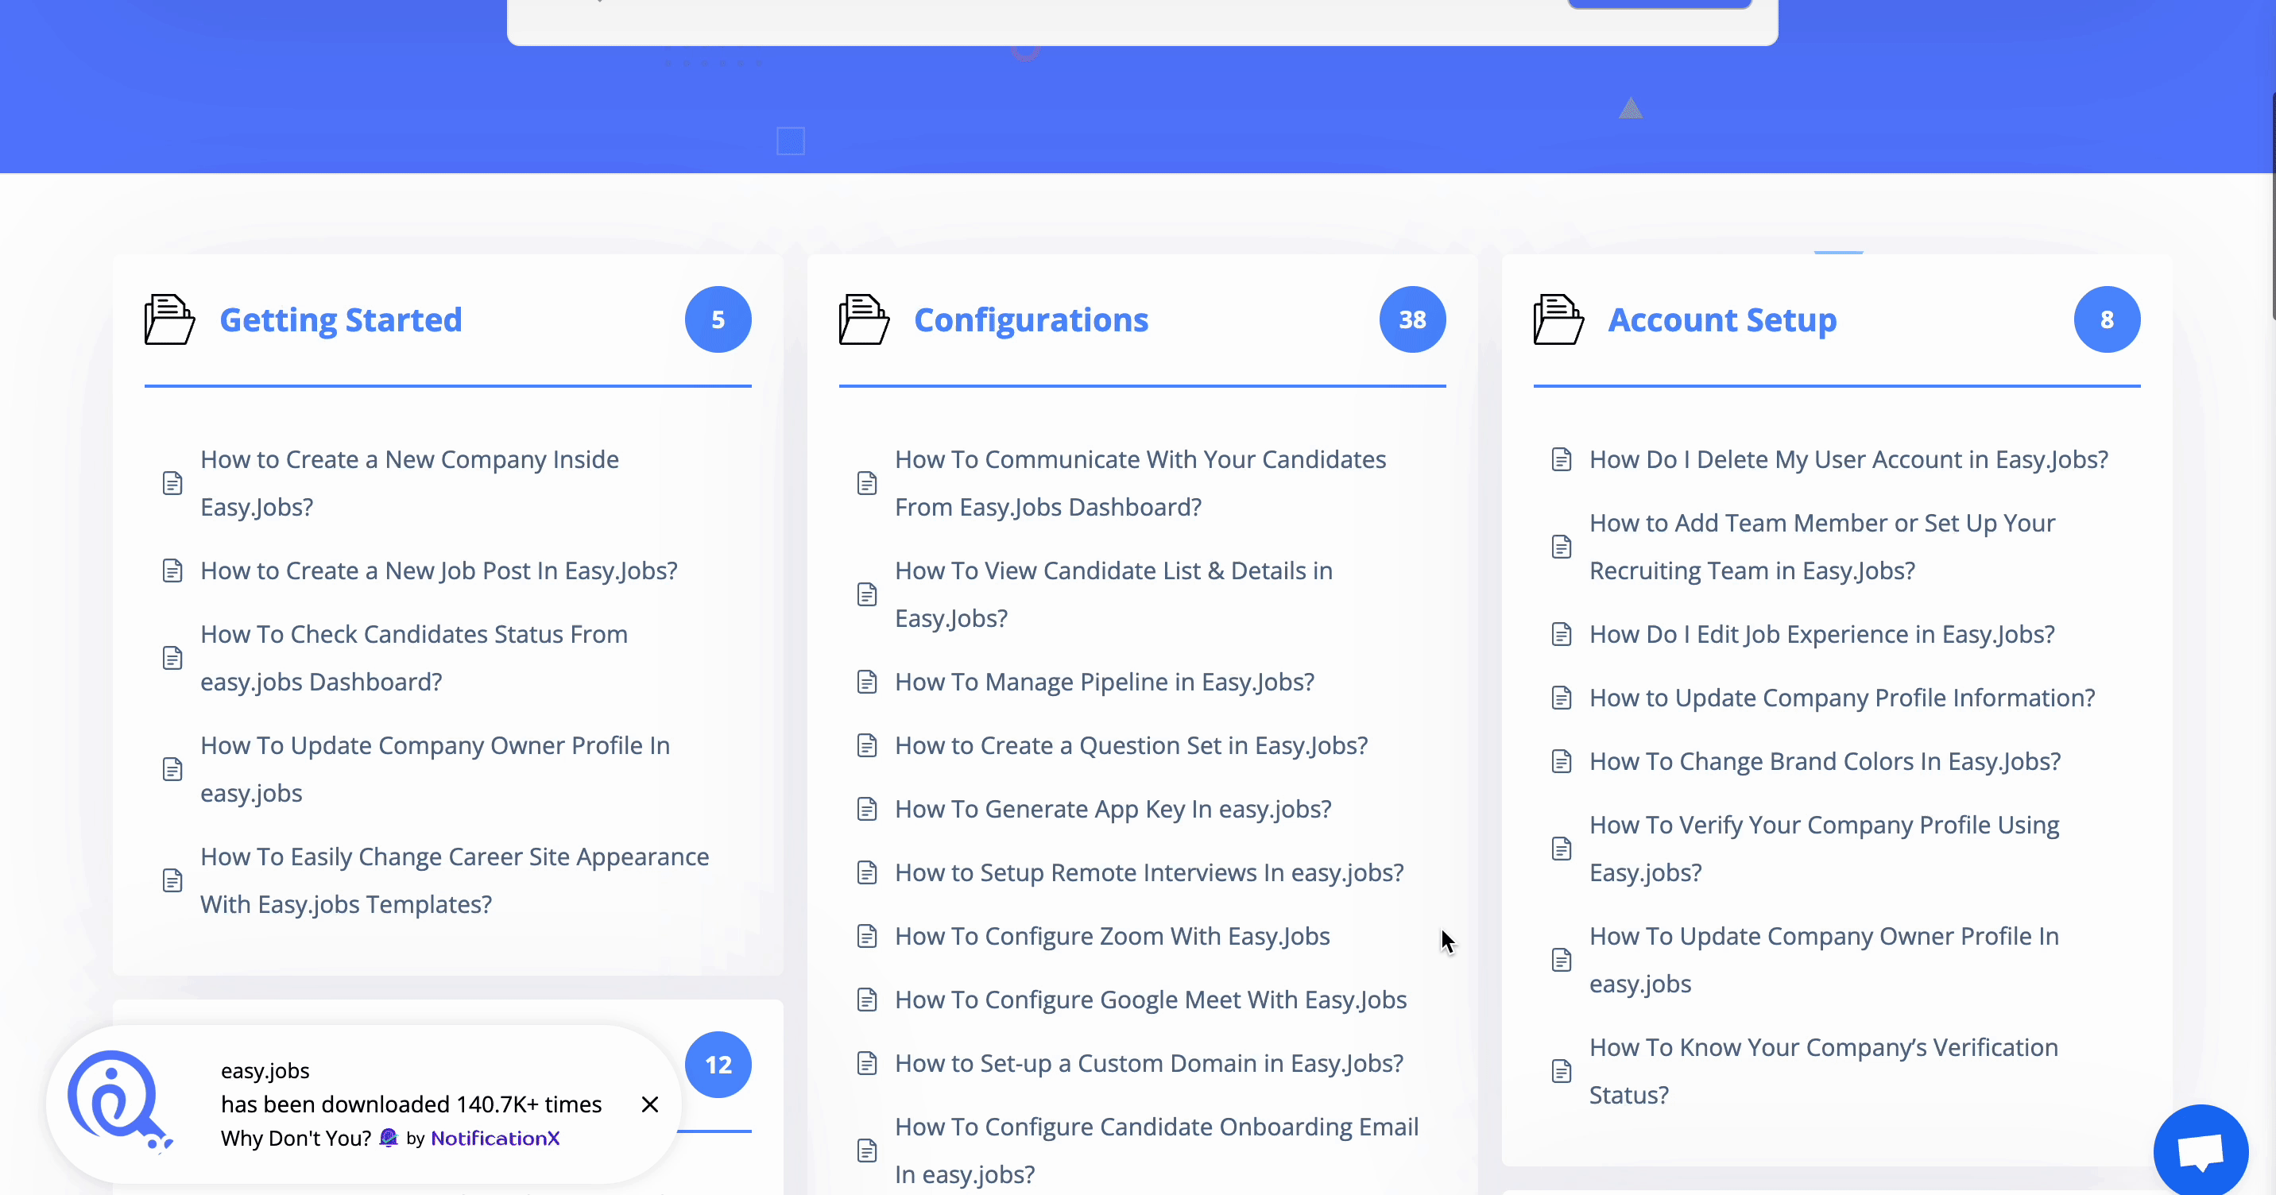Click document icon beside 'Create a New Job Post'
The image size is (2276, 1195).
172,570
